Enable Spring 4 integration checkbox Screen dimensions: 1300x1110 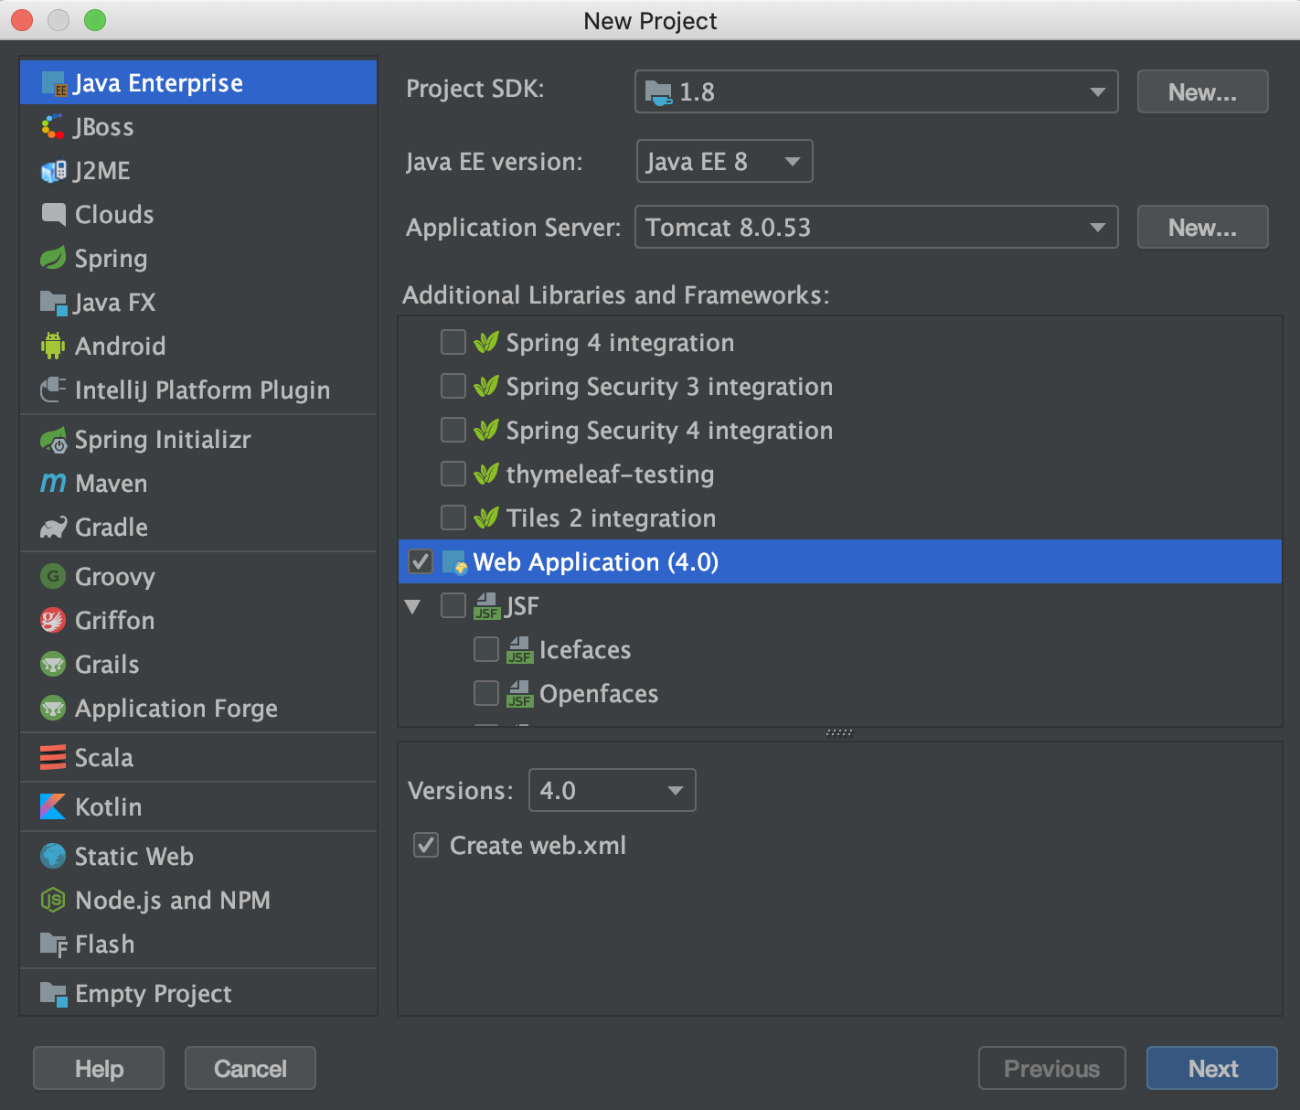[453, 342]
